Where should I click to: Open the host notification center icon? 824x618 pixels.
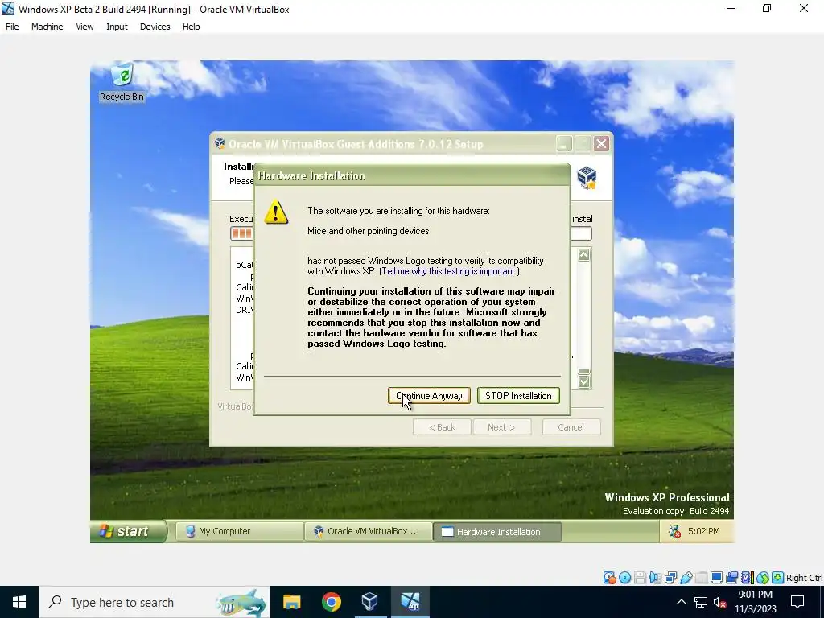click(x=797, y=602)
